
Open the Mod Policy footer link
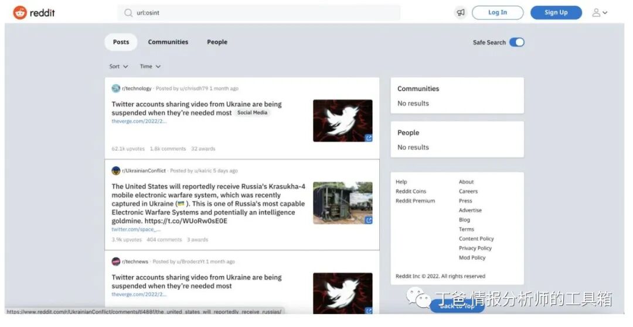[472, 257]
